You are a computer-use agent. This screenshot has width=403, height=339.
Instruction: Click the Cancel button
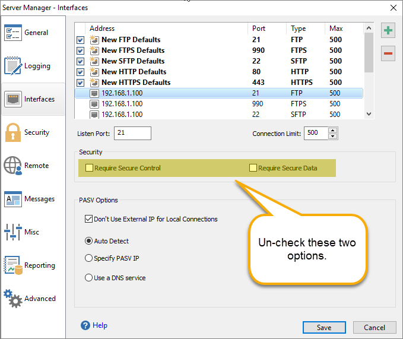(x=375, y=328)
